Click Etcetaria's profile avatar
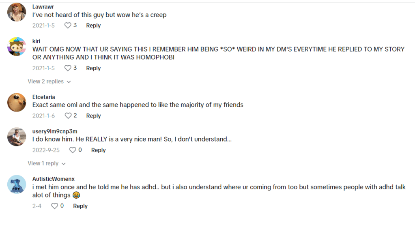 17,102
